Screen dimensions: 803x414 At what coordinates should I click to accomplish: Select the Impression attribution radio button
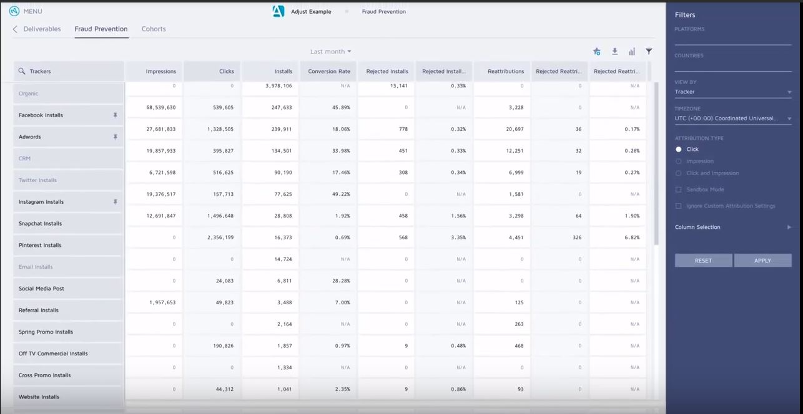click(679, 161)
